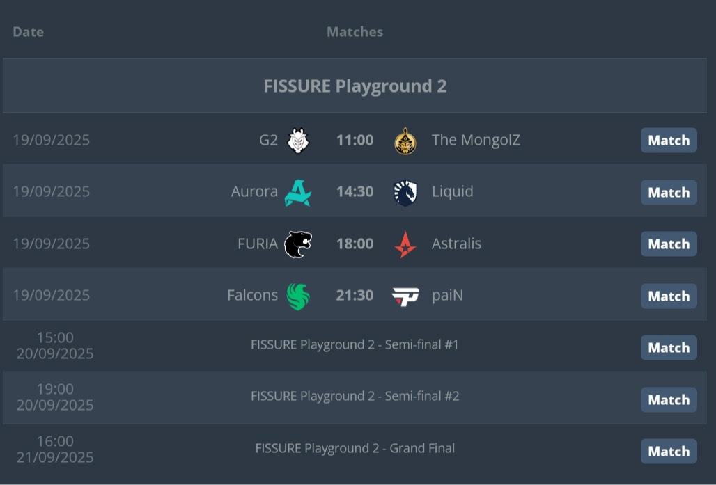The width and height of the screenshot is (716, 485).
Task: Click The MongolZ team name
Action: 476,141
